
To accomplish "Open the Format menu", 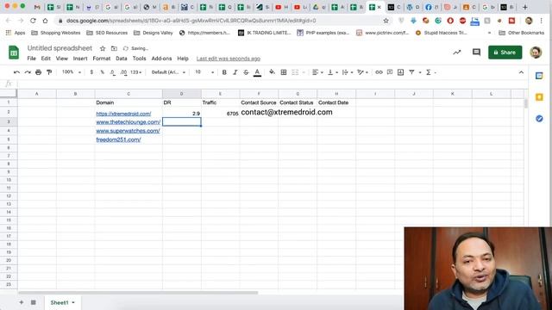I will 102,59.
